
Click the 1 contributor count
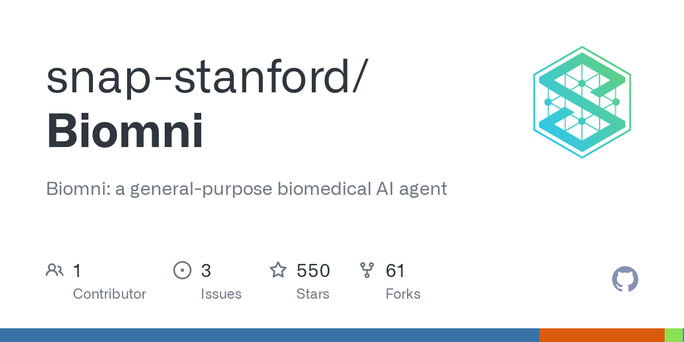pos(77,270)
